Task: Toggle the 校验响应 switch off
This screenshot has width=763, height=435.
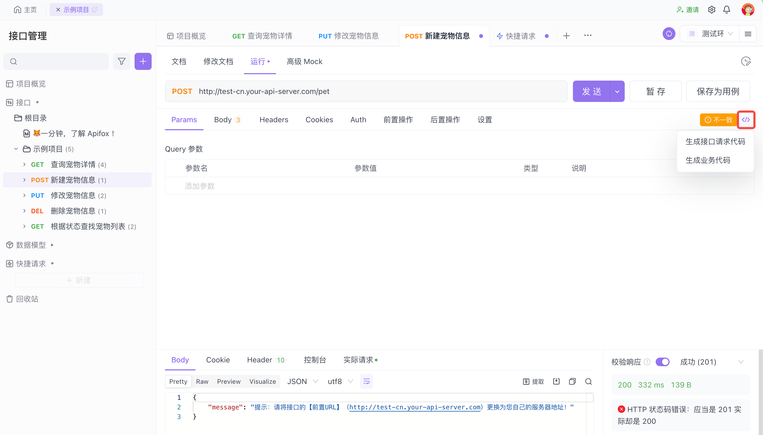Action: pos(662,362)
